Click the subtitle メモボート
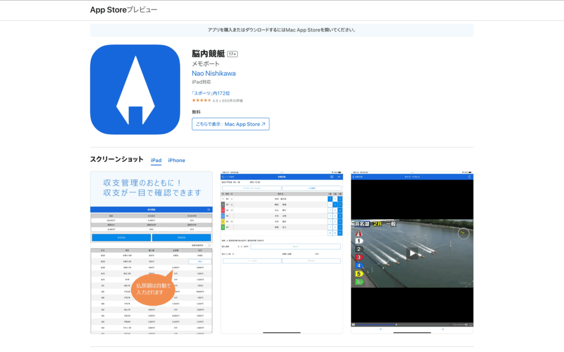This screenshot has height=352, width=564. 205,64
